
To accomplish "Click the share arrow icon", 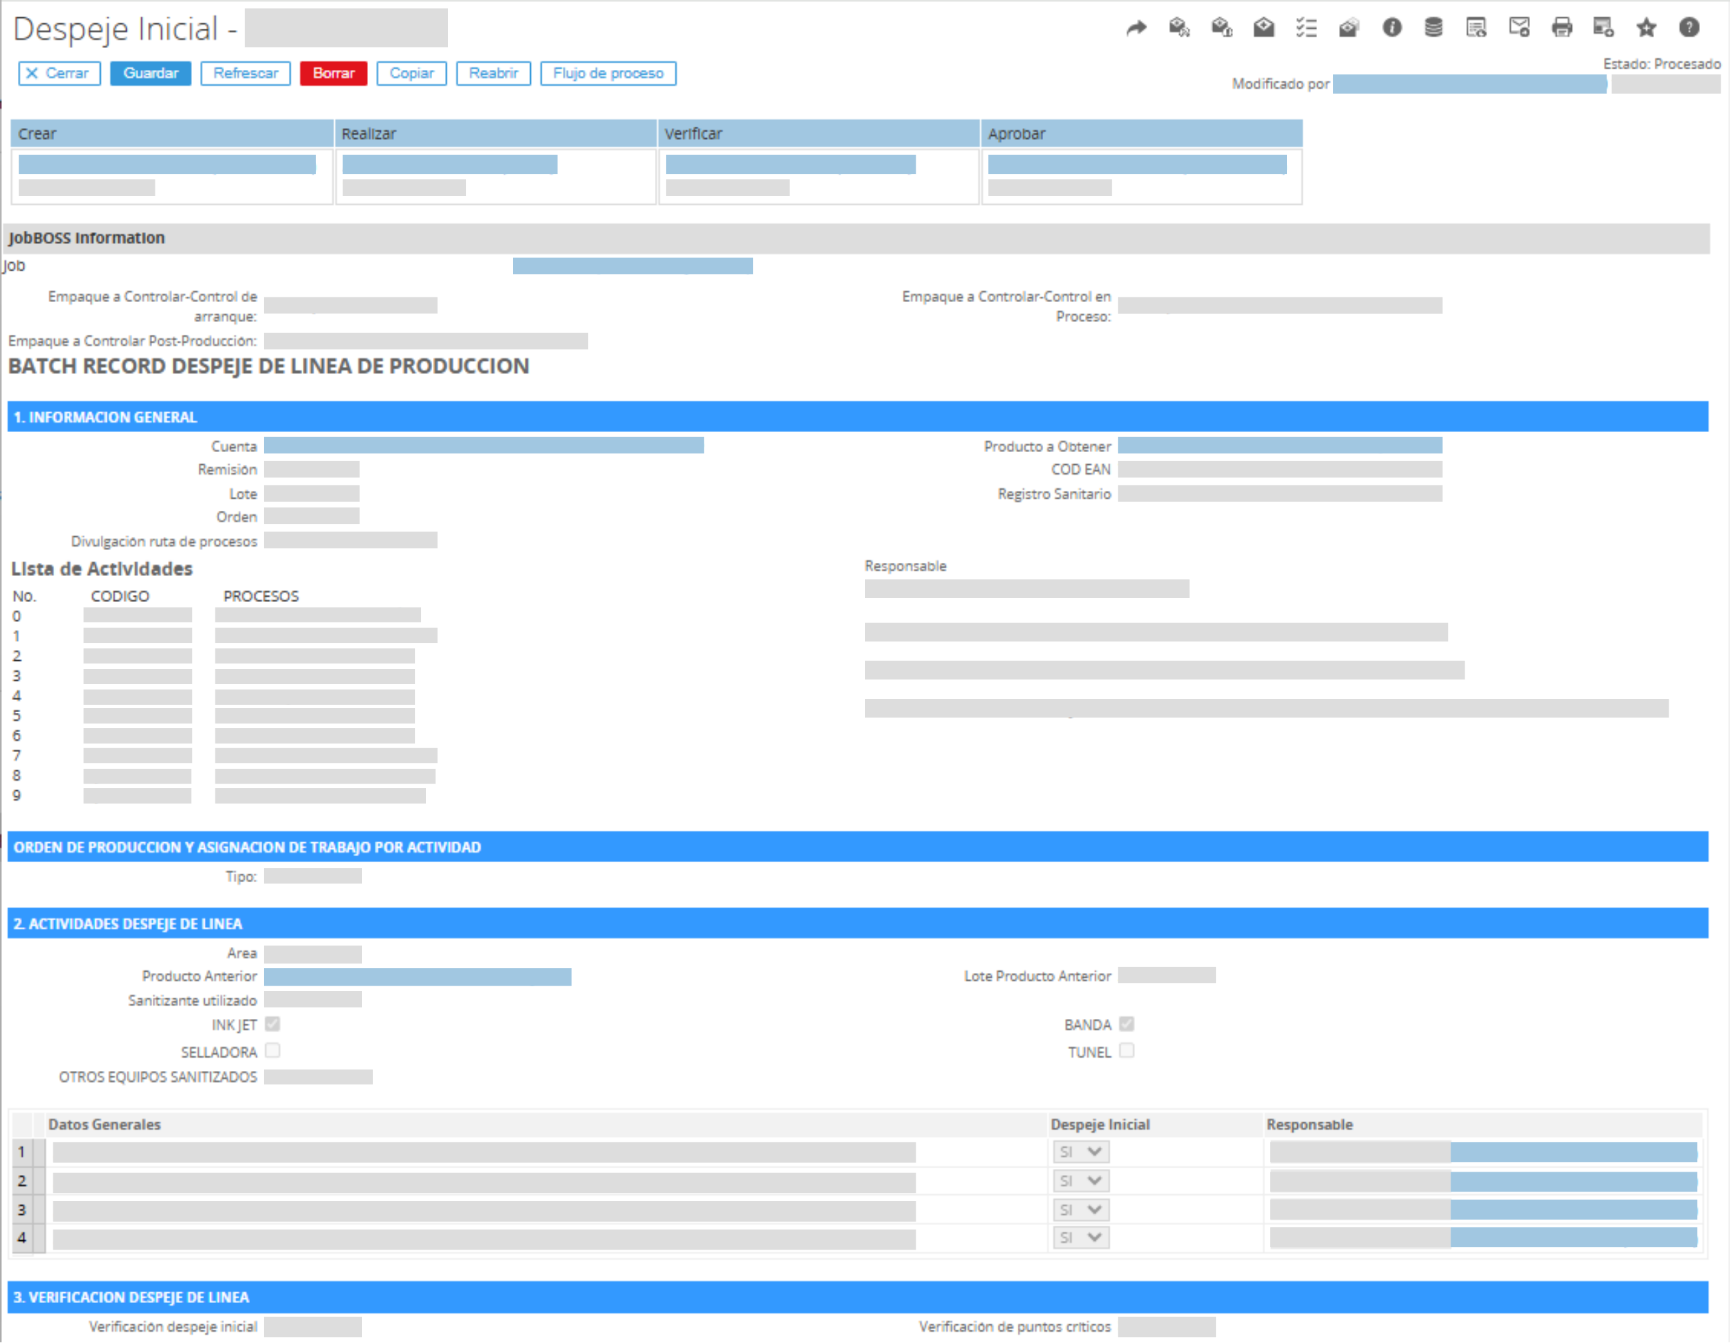I will pyautogui.click(x=1136, y=29).
